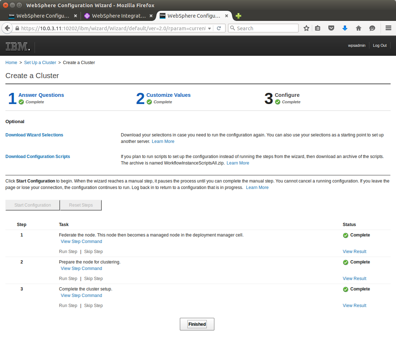Click the green check icon under Customize Values

click(149, 102)
